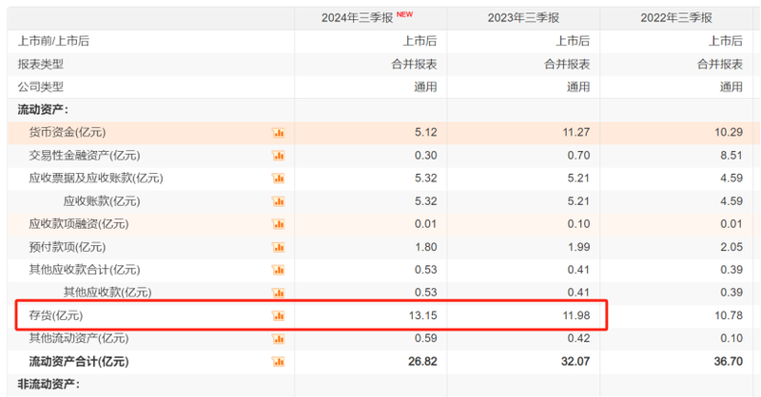Open chart icon for 预付款项 row
Screen dimensions: 761x397
click(278, 247)
